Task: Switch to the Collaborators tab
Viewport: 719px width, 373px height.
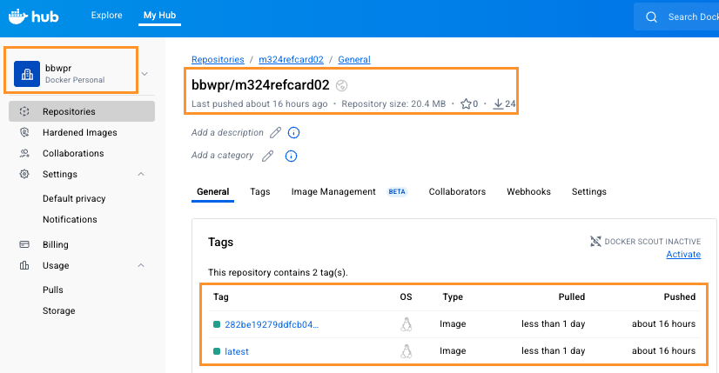Action: click(457, 191)
